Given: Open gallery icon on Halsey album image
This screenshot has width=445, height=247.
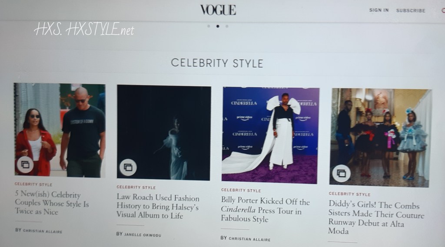Looking at the screenshot, I should click(x=128, y=167).
